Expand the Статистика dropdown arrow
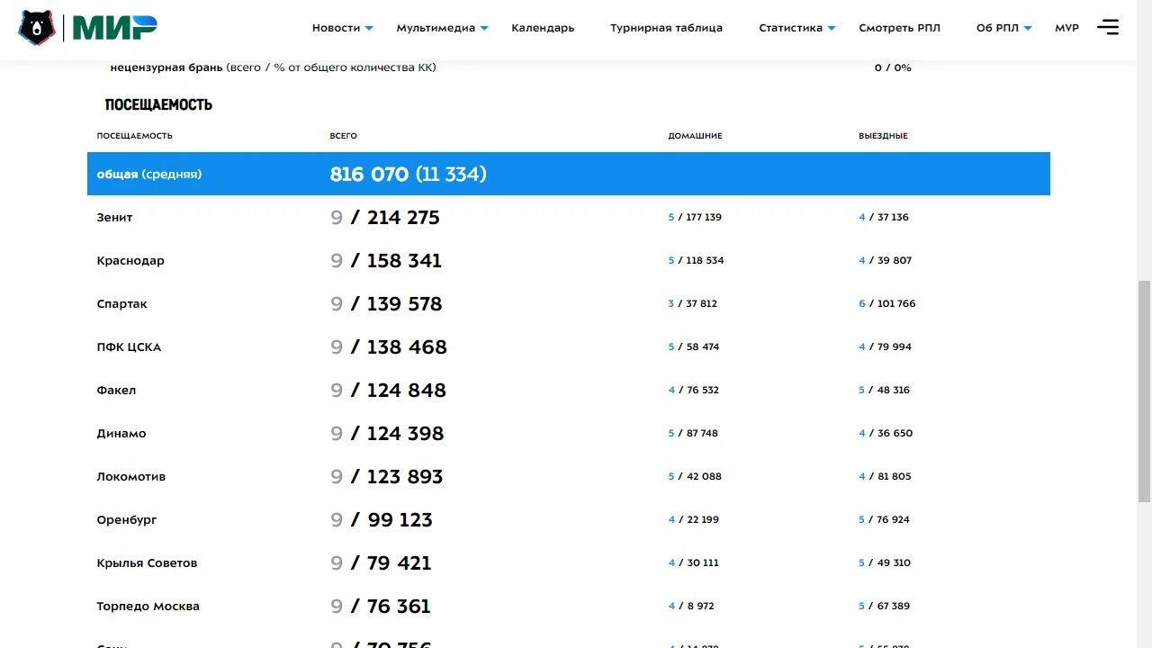Screen dimensions: 1152x648 [832, 29]
